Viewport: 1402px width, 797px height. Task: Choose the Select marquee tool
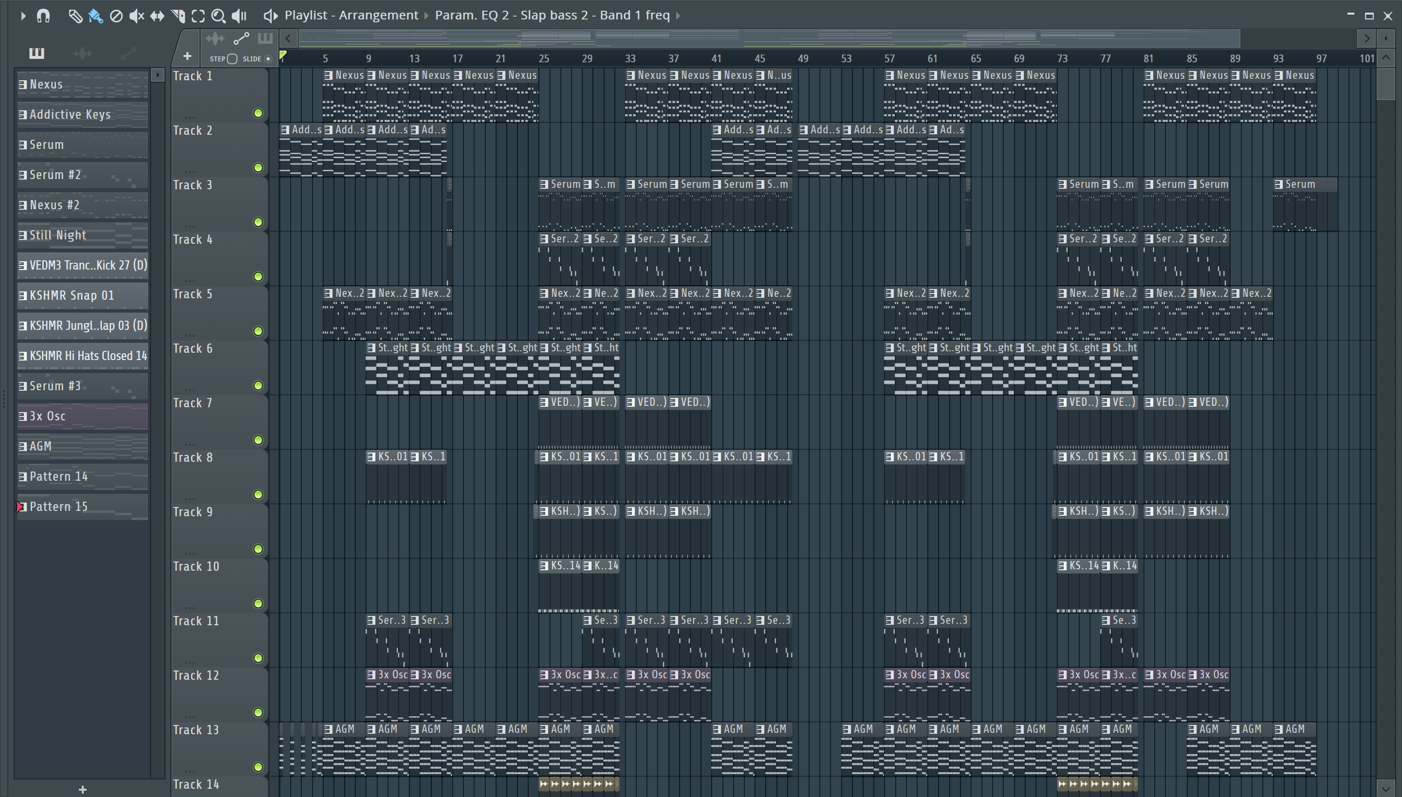tap(198, 16)
